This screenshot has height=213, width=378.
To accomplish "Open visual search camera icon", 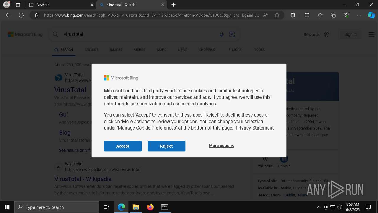I will click(x=232, y=34).
